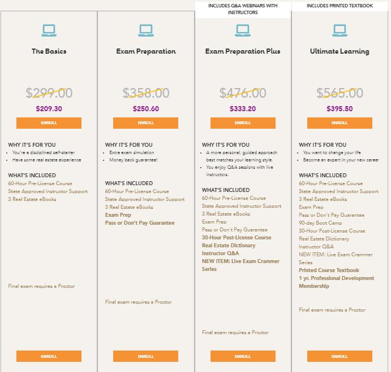
Task: Enroll in Exam Preparation via top button
Action: [145, 123]
